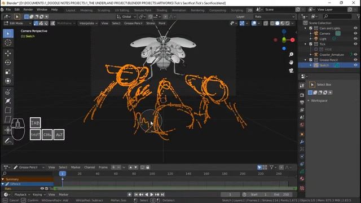Click the zoom magnifier viewport gizmo
361x203 pixels.
[x=291, y=54]
